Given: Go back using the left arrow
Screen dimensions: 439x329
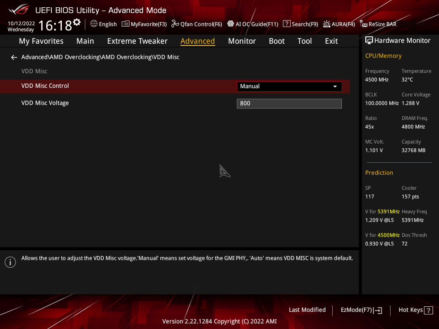Looking at the screenshot, I should click(x=14, y=57).
